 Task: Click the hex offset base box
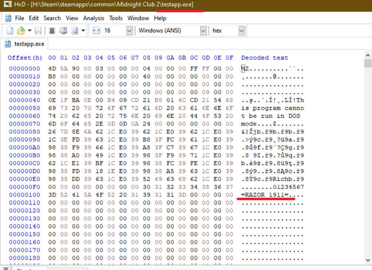225,31
